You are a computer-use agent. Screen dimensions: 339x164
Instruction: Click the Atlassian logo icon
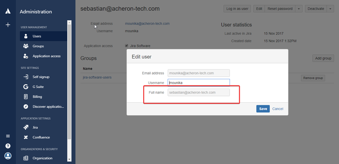(x=8, y=11)
